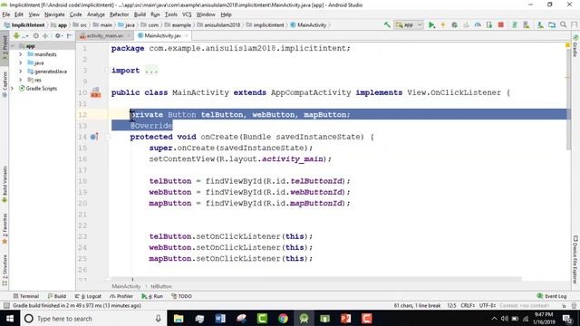The width and height of the screenshot is (580, 326).
Task: Toggle the Device File Explorer panel
Action: coord(575,260)
